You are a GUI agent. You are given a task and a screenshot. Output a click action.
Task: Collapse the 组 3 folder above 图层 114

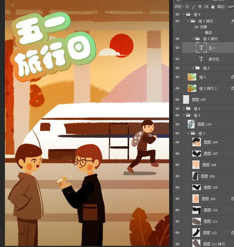pyautogui.click(x=183, y=115)
